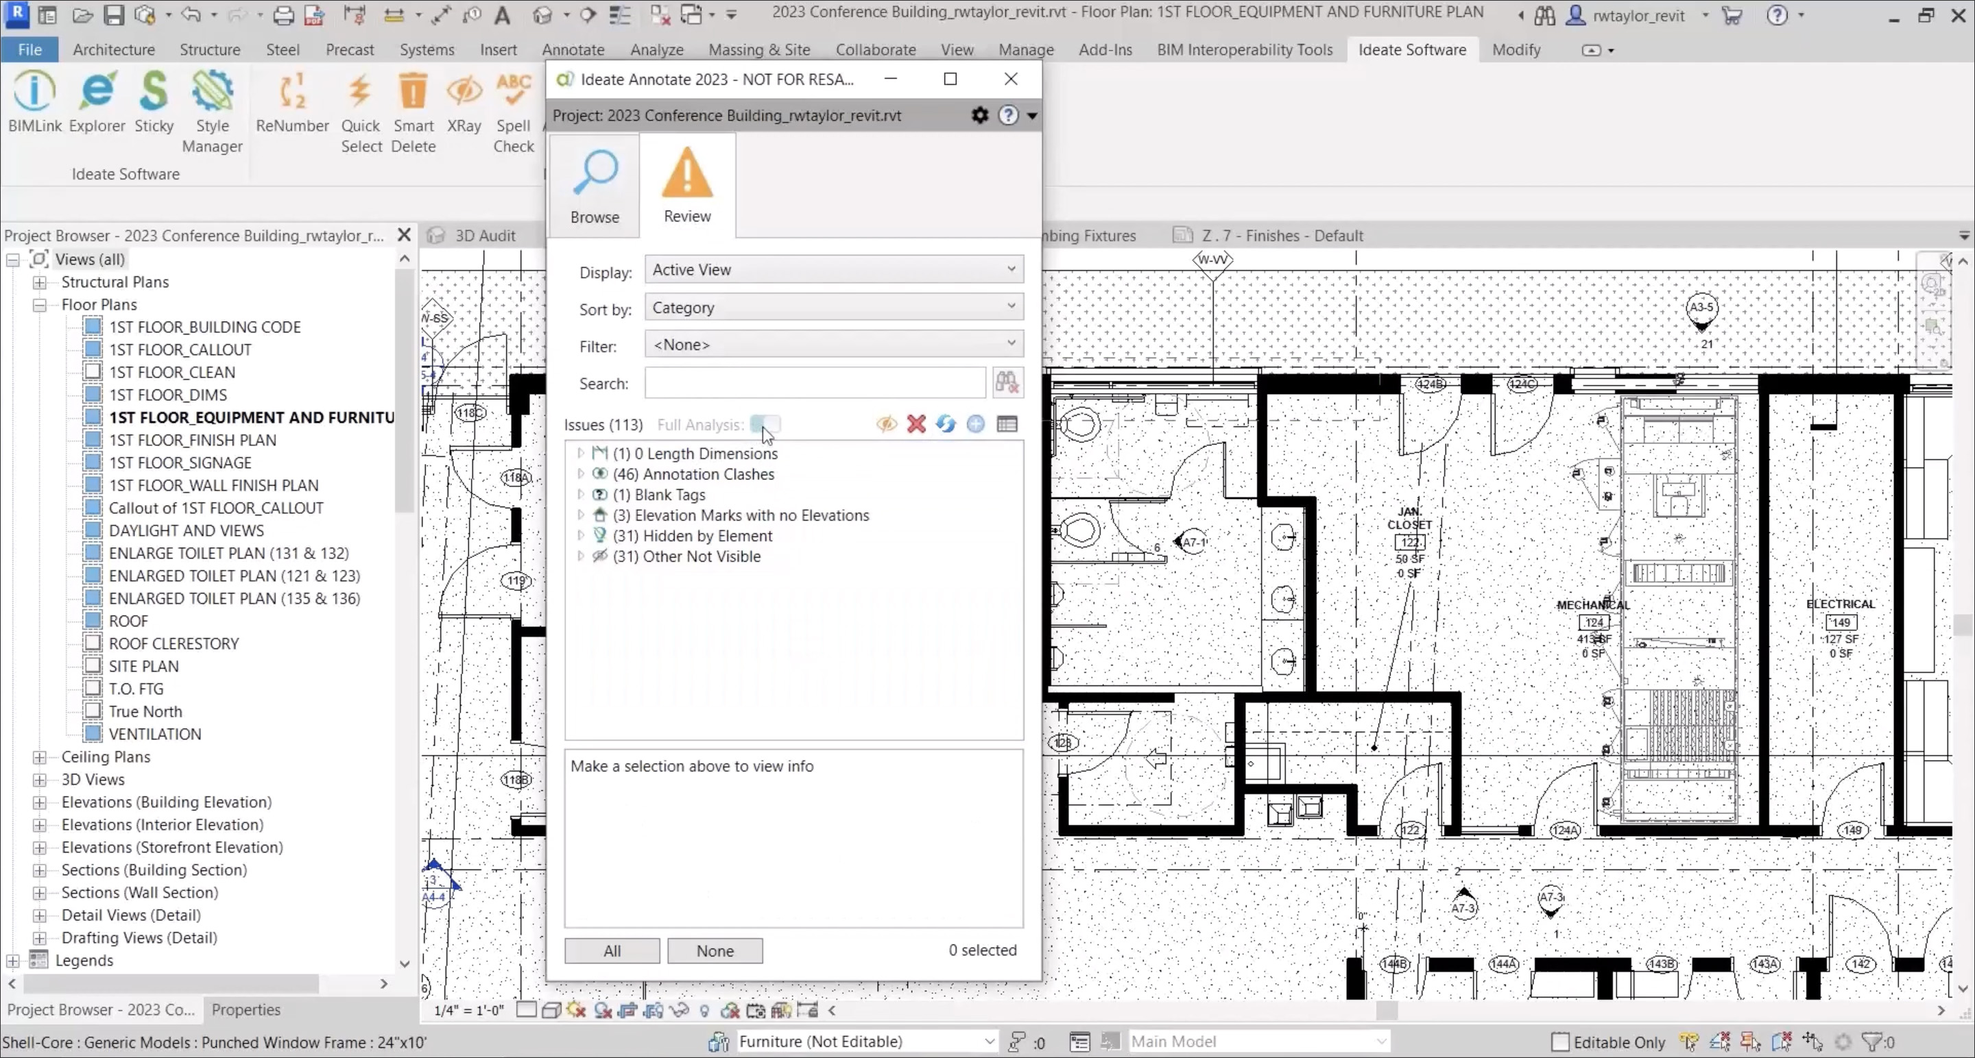The height and width of the screenshot is (1058, 1975).
Task: Expand the Ceiling Plans node
Action: click(39, 757)
